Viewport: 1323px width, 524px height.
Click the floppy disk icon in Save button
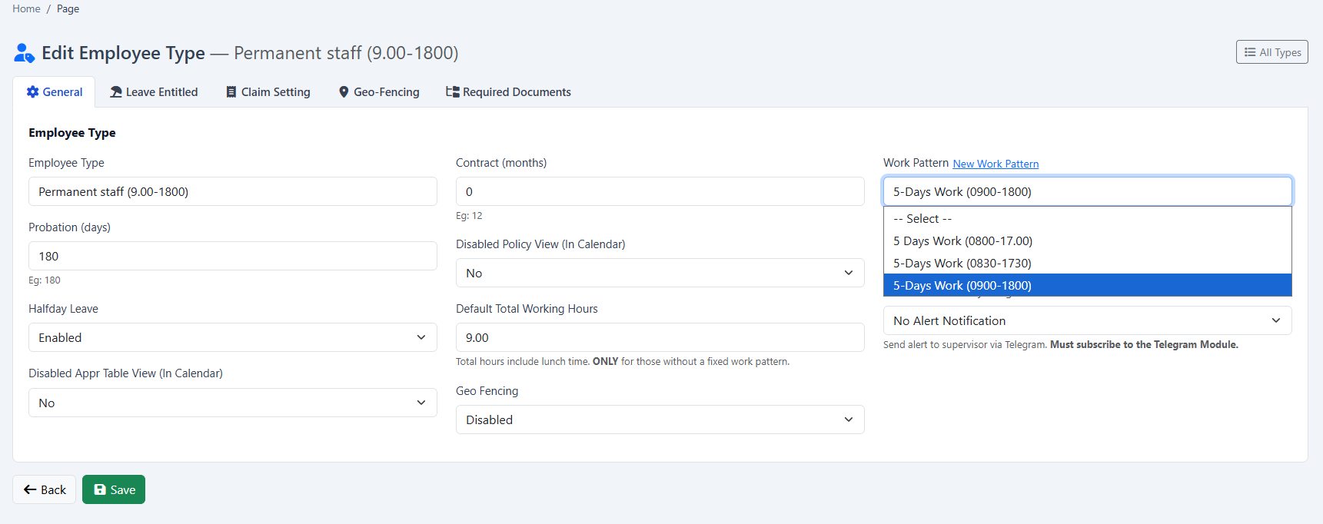tap(100, 489)
